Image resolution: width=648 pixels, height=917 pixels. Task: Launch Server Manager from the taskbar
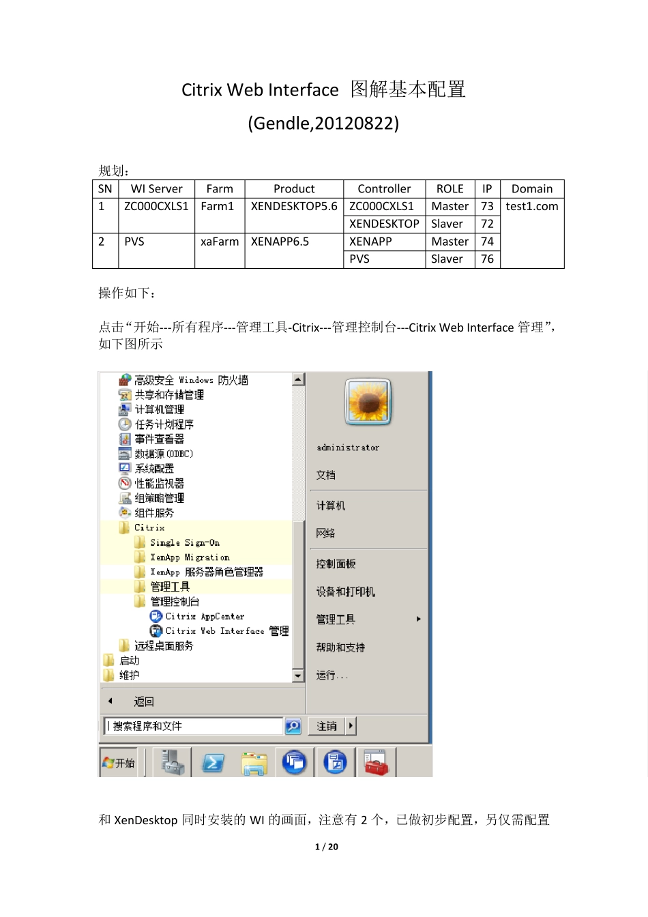(x=173, y=762)
